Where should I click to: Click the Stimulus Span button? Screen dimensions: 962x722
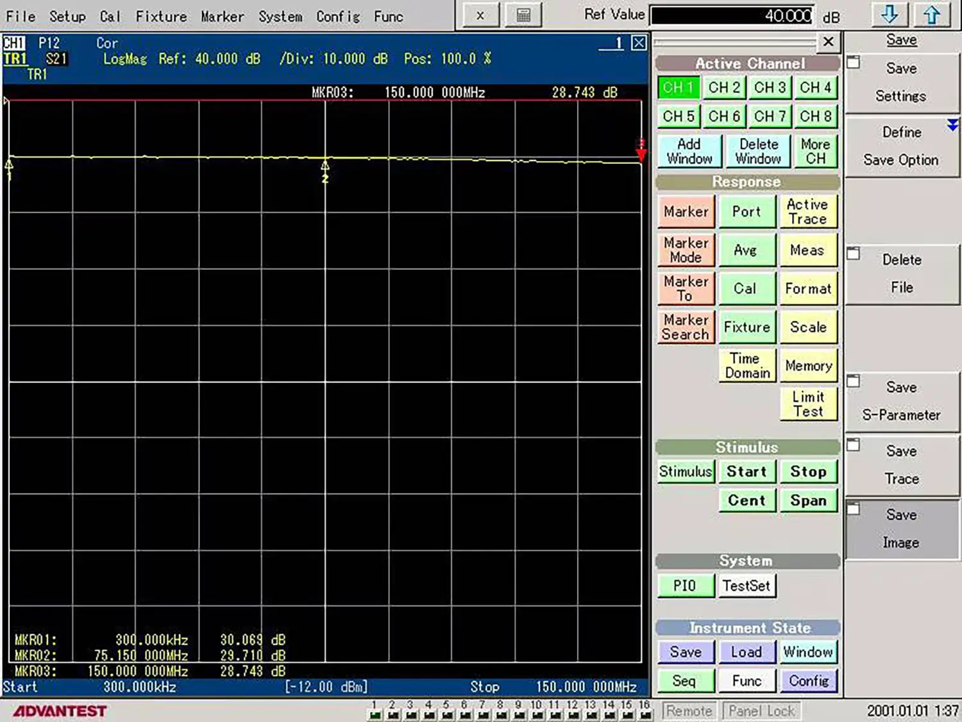(x=808, y=501)
